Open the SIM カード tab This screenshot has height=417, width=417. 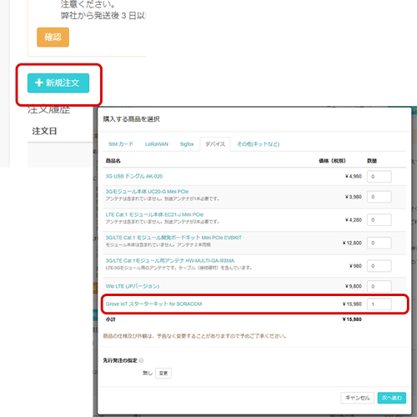point(121,144)
